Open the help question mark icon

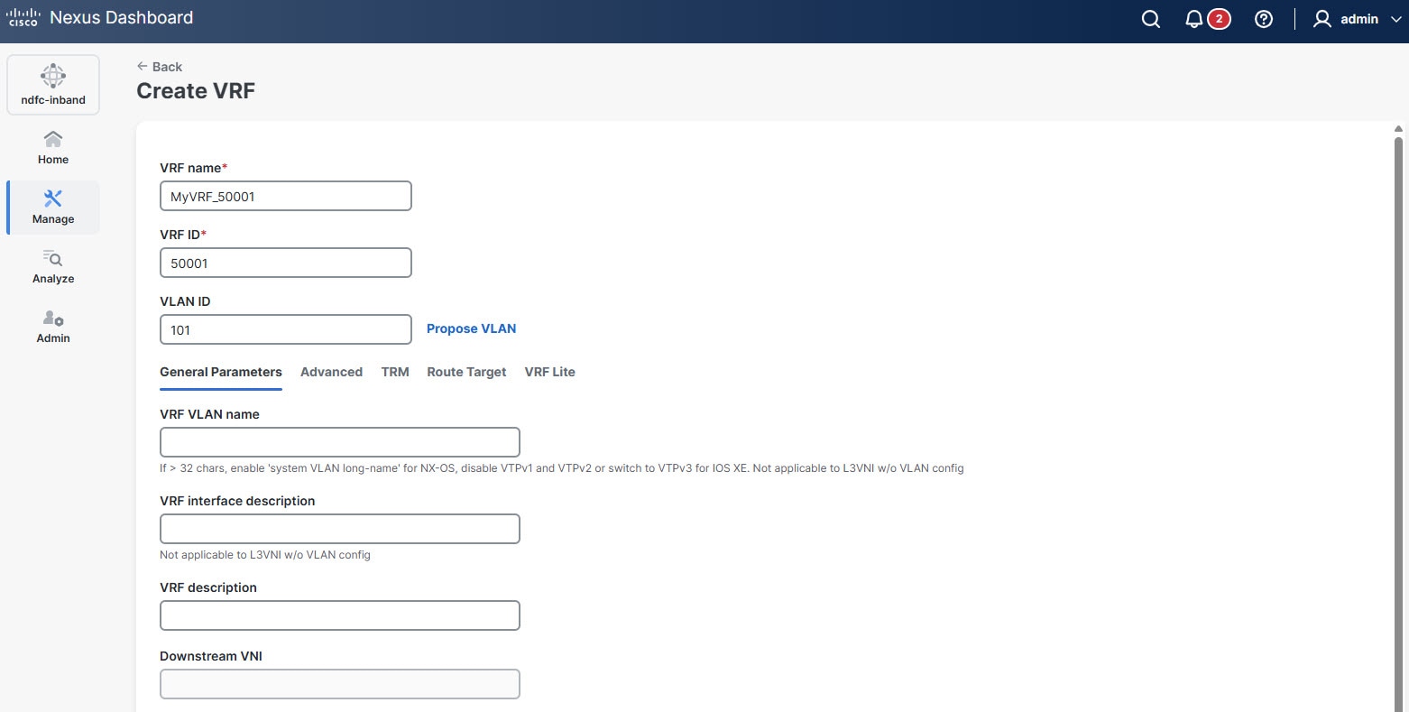pyautogui.click(x=1264, y=19)
